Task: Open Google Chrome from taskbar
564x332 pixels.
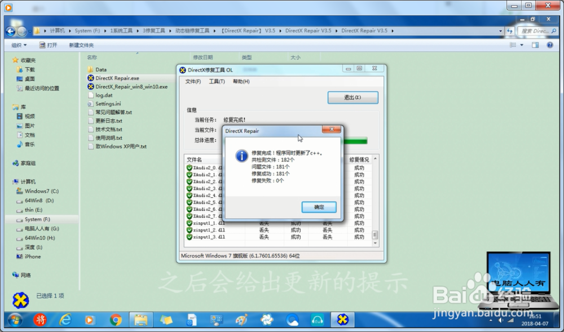Action: [x=116, y=320]
